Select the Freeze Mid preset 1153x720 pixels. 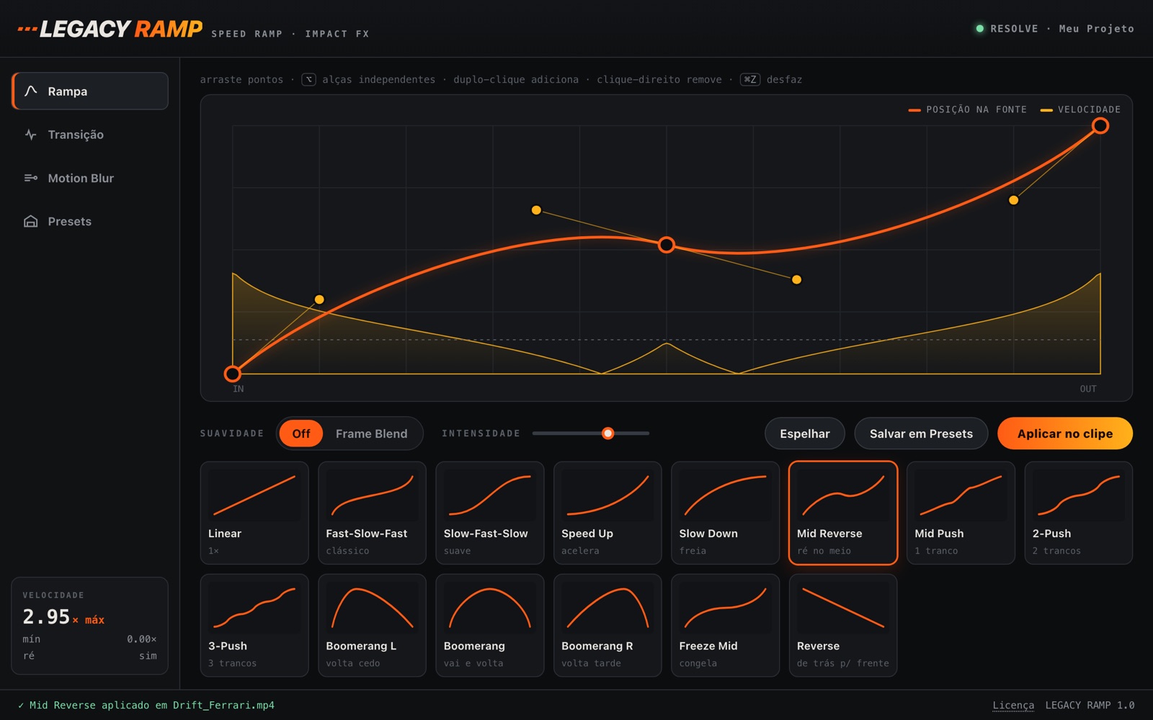click(x=725, y=625)
